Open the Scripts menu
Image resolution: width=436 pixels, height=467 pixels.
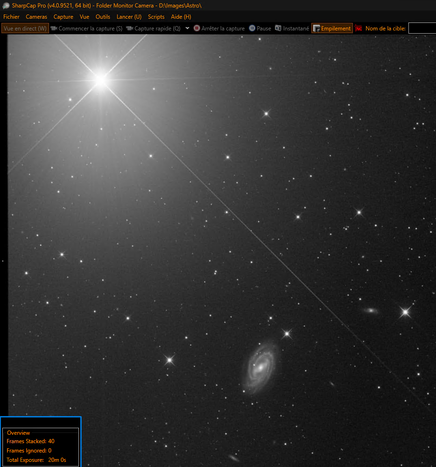(x=156, y=17)
